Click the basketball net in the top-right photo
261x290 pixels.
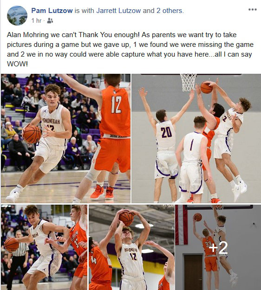[x=188, y=82]
